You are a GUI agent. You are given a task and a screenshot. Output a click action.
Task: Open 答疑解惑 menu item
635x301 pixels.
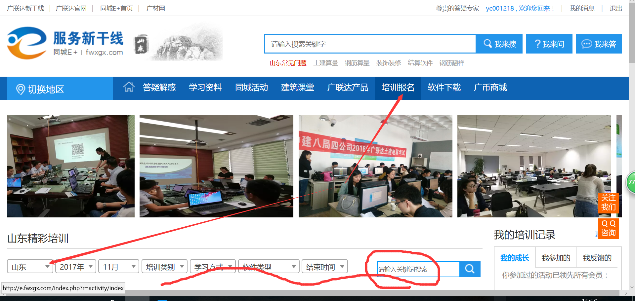(159, 88)
